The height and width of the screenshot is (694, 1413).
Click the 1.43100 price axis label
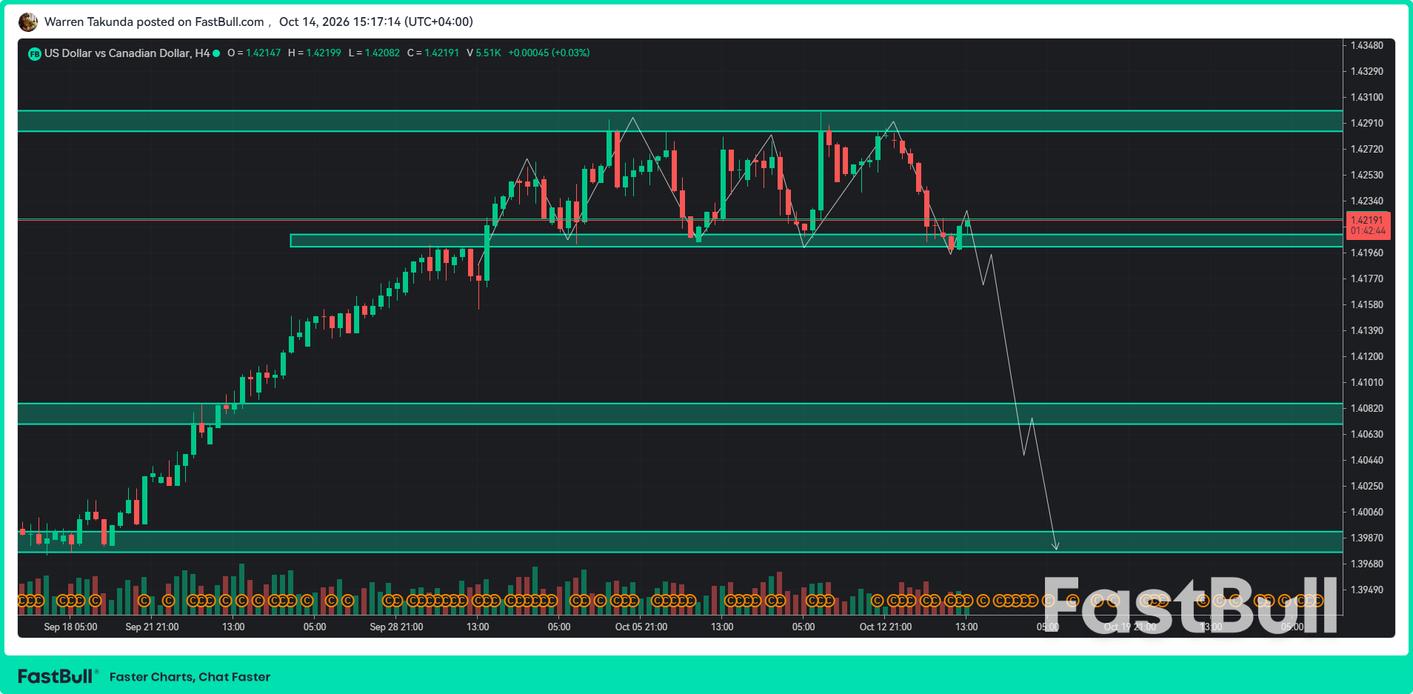tap(1367, 97)
